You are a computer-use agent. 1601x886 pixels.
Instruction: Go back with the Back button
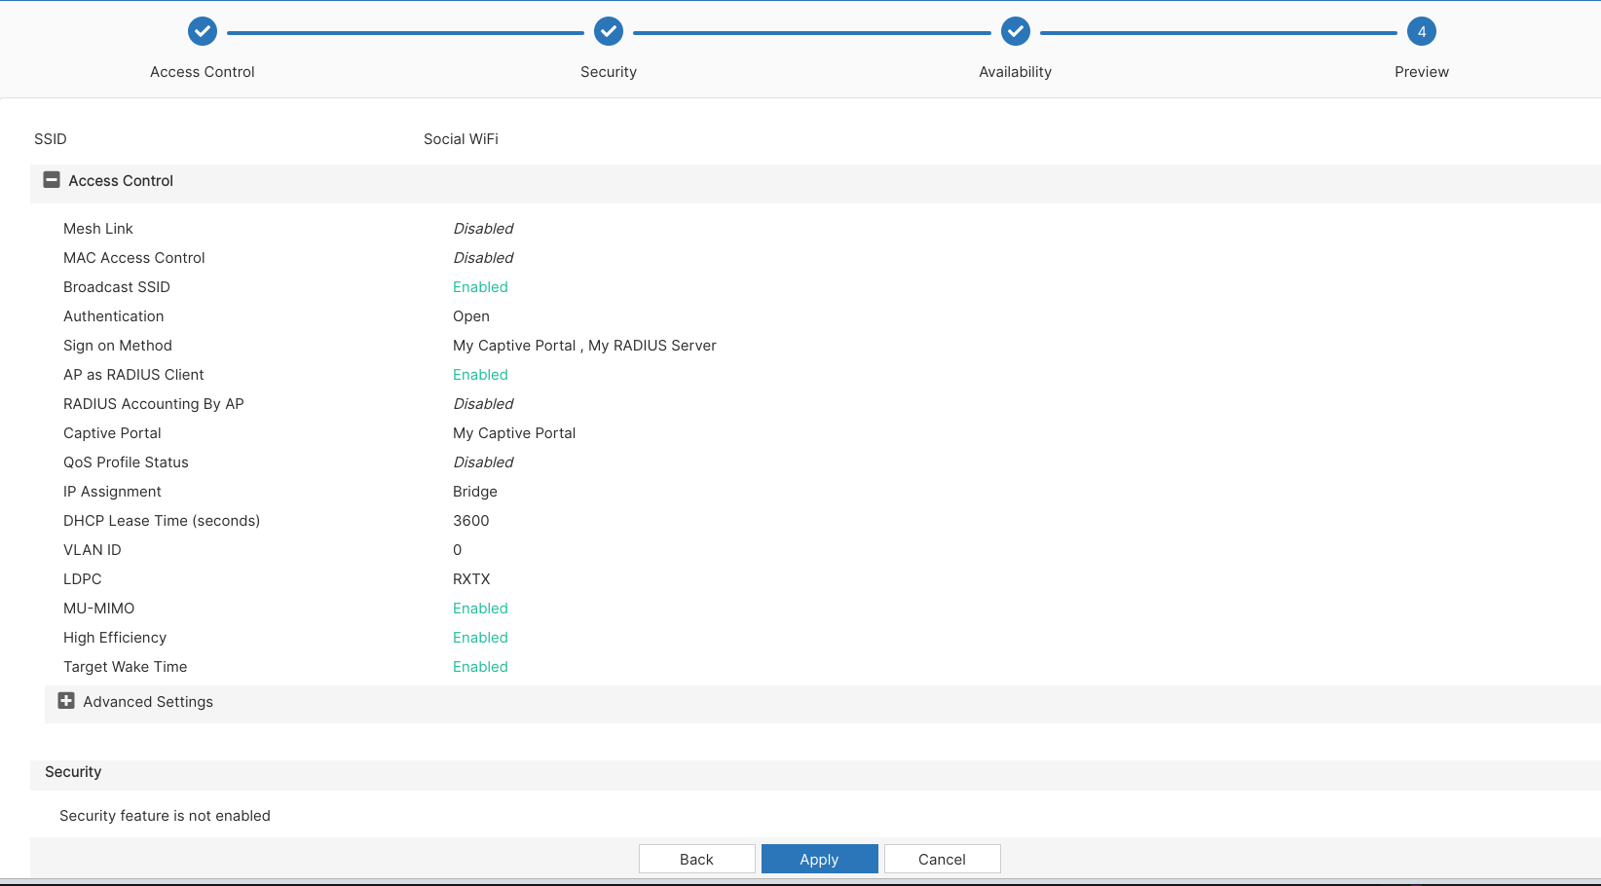click(x=696, y=859)
